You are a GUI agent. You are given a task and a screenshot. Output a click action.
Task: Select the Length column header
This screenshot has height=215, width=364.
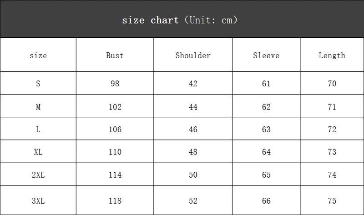pos(332,55)
